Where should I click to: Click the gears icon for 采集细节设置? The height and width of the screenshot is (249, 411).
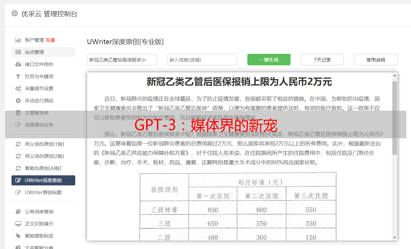point(18,88)
